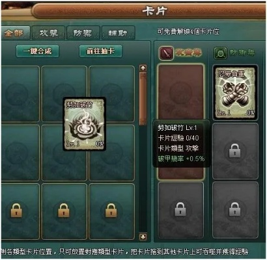Click the middle golden padlock slot
The width and height of the screenshot is (267, 260).
(x=63, y=211)
